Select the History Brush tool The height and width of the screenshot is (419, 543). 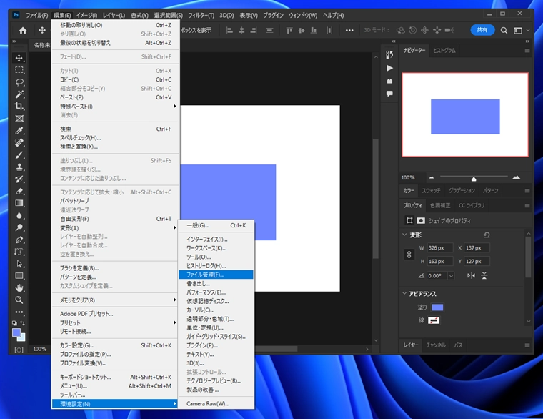19,179
